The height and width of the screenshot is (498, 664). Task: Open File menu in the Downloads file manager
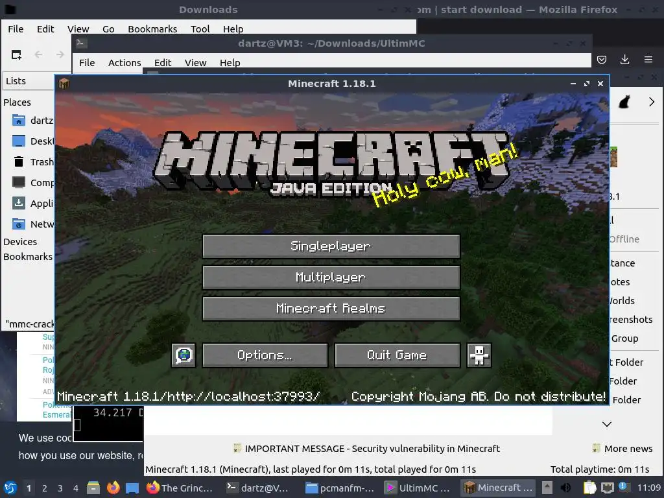click(16, 29)
